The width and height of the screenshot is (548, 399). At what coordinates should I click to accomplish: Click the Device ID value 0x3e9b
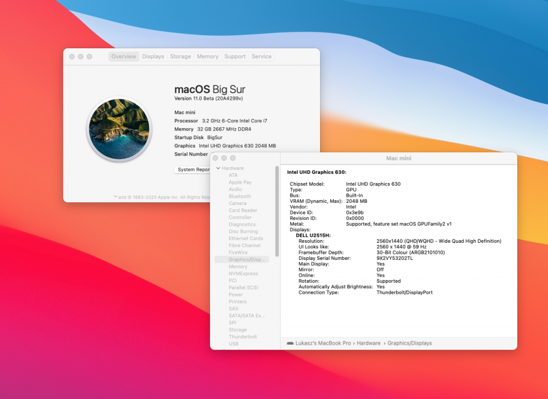coord(355,213)
